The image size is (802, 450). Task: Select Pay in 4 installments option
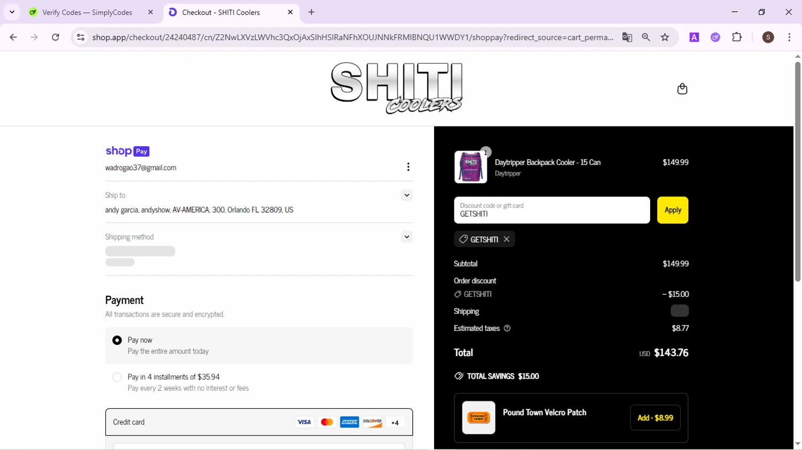pyautogui.click(x=117, y=377)
